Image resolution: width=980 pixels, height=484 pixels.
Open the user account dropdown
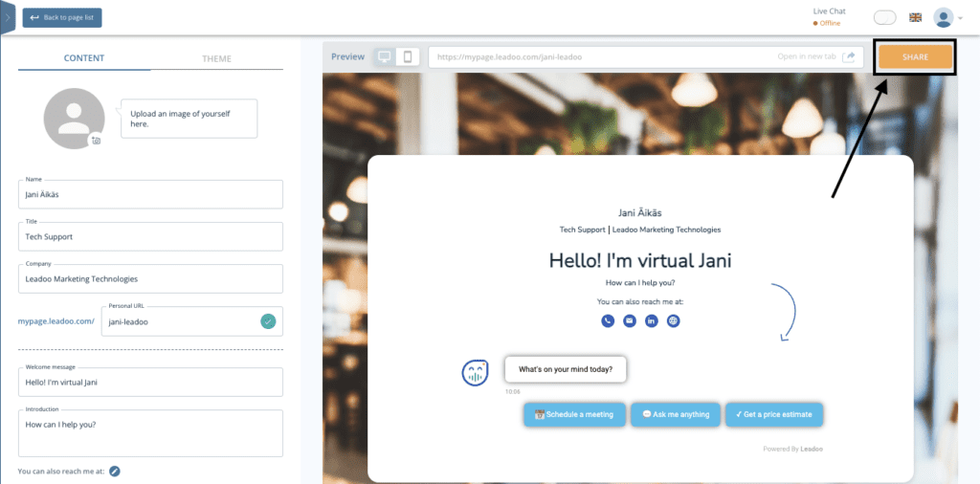coord(948,17)
